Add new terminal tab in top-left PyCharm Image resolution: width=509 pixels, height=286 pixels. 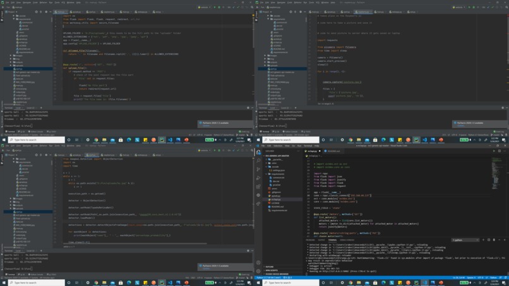(x=41, y=108)
